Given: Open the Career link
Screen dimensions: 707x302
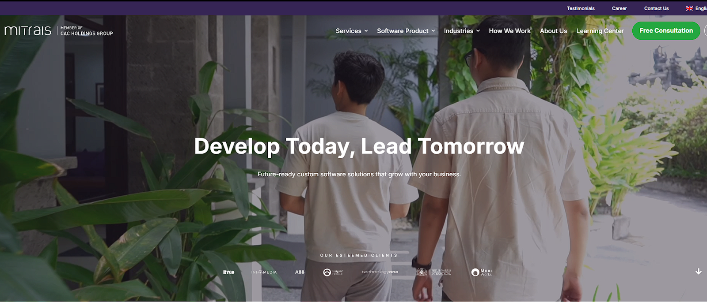Looking at the screenshot, I should click(619, 8).
